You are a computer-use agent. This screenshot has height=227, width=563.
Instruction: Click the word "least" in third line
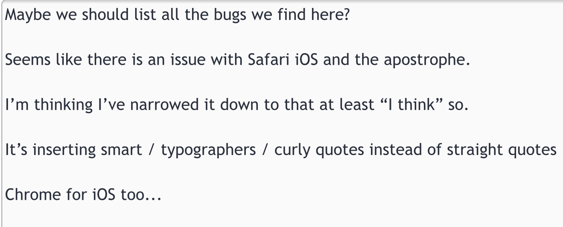tap(352, 105)
